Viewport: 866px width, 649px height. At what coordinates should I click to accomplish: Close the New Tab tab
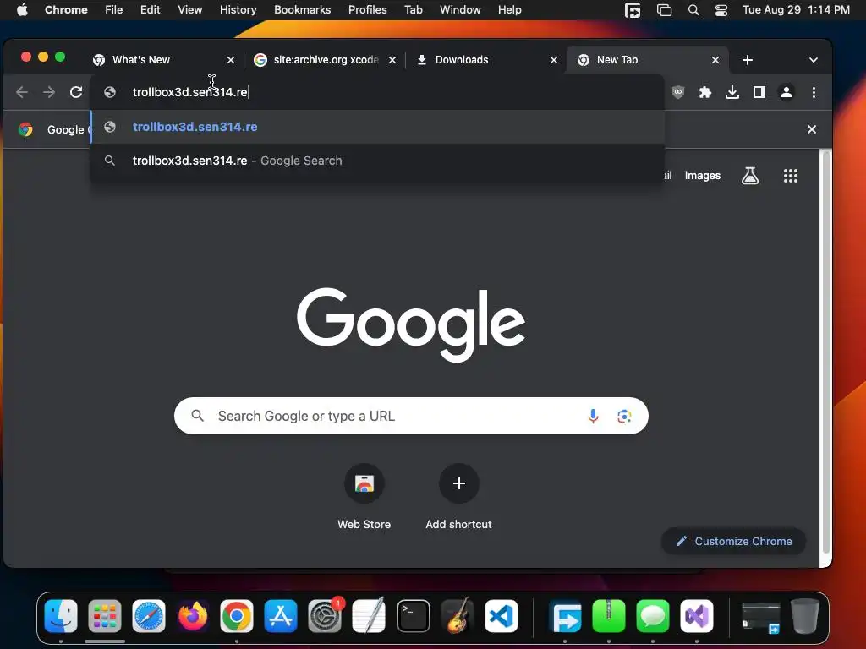715,60
